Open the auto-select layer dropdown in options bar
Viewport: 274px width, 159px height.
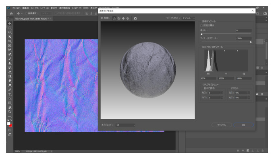46,13
